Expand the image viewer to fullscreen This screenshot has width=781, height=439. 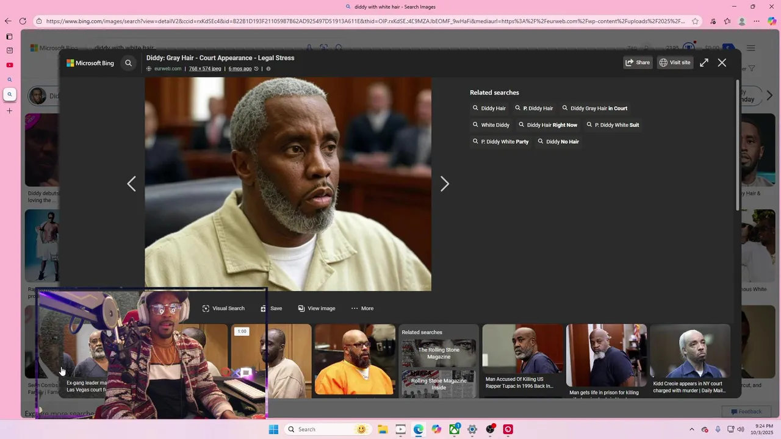tap(704, 62)
